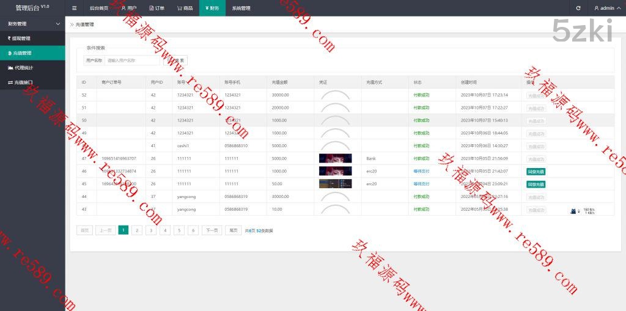Jump to the last page with 尾页

coord(233,230)
